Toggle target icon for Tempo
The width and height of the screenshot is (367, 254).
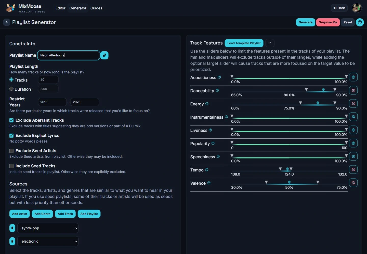[353, 170]
